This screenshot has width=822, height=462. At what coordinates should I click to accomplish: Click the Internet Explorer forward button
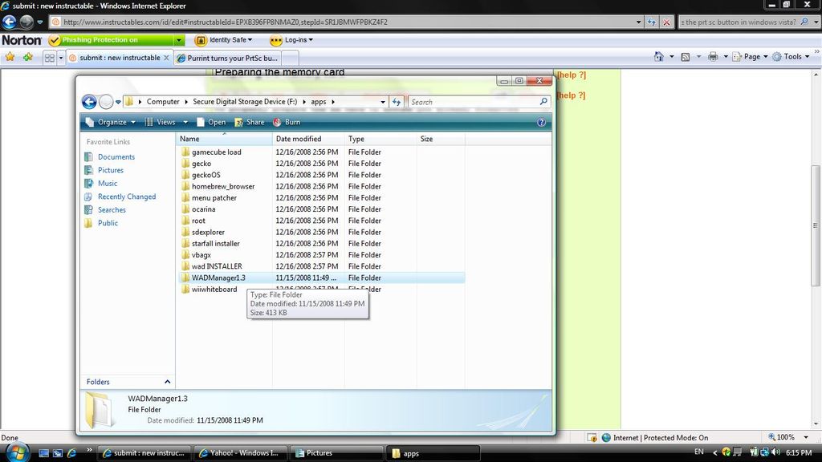point(26,22)
